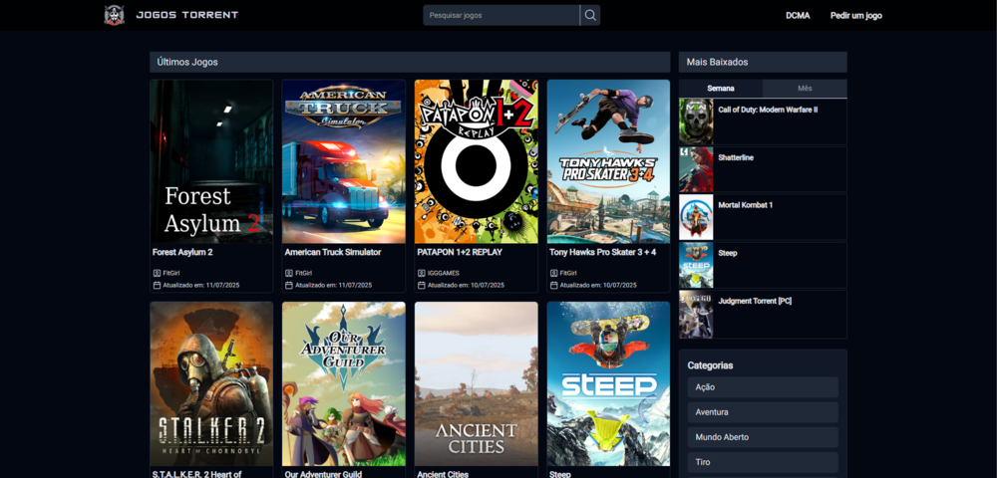Switch to the Semana tab

pos(721,89)
